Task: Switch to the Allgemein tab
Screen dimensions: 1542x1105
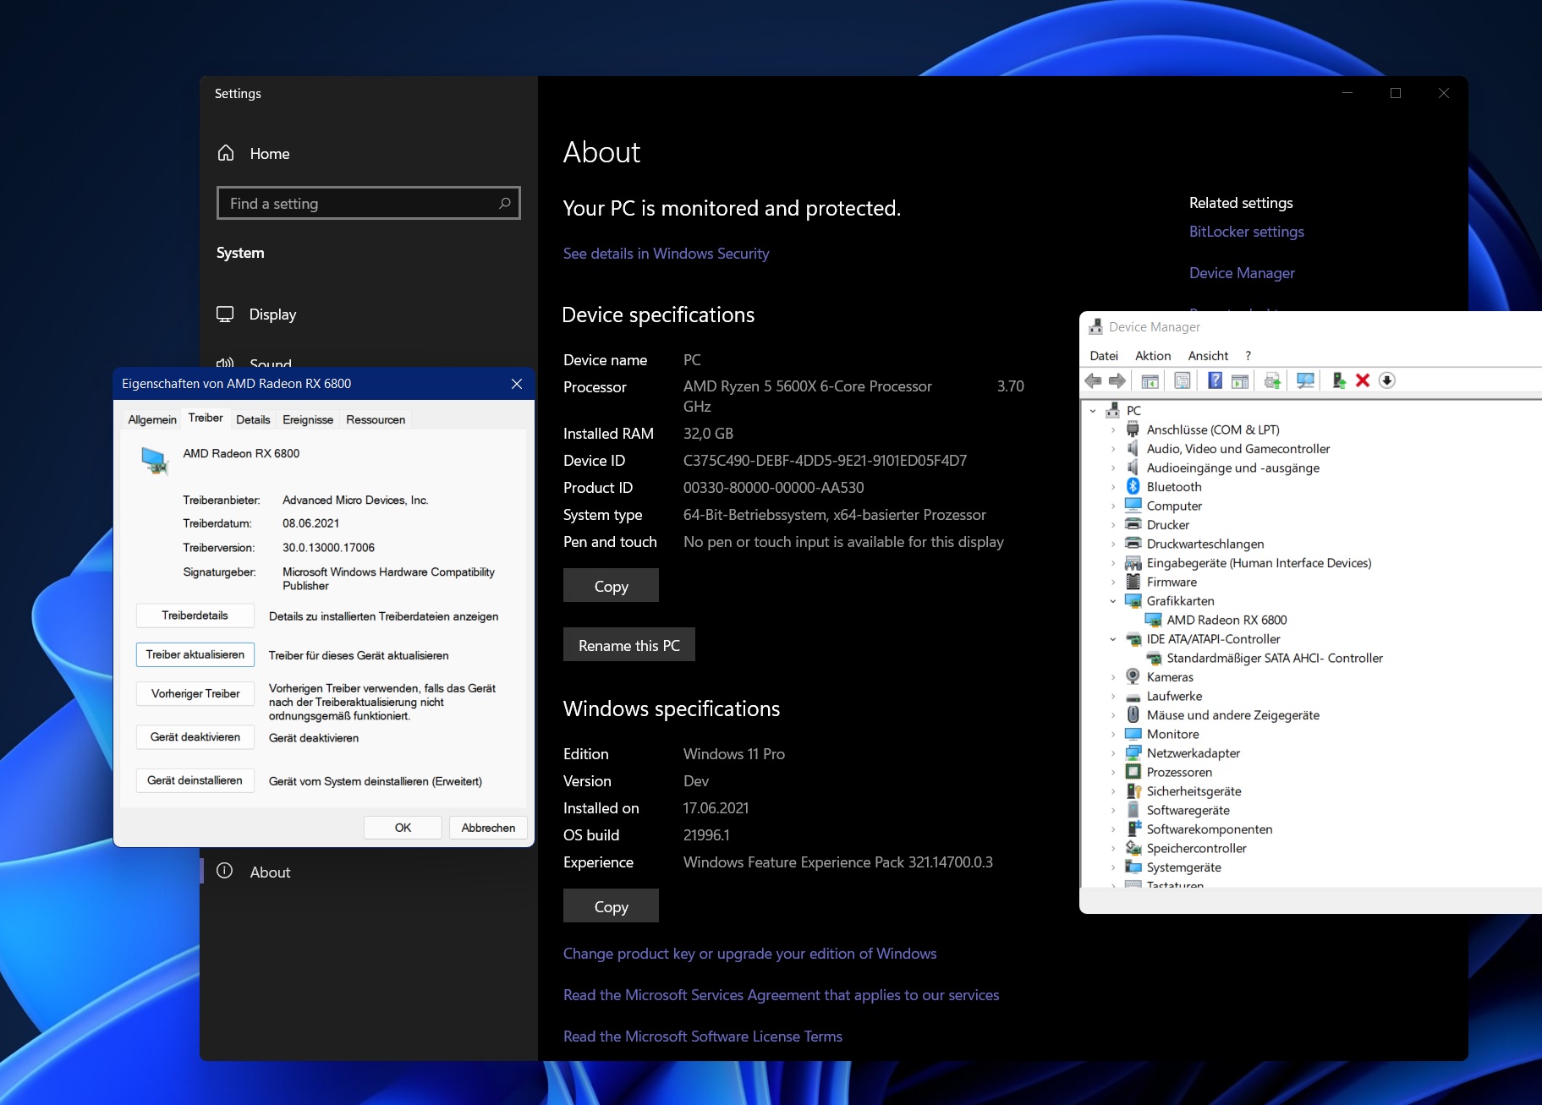Action: (x=152, y=419)
